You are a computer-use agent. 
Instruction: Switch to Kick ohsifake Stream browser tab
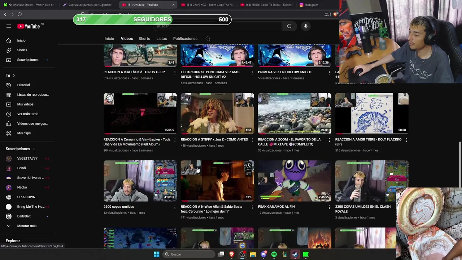pos(30,5)
